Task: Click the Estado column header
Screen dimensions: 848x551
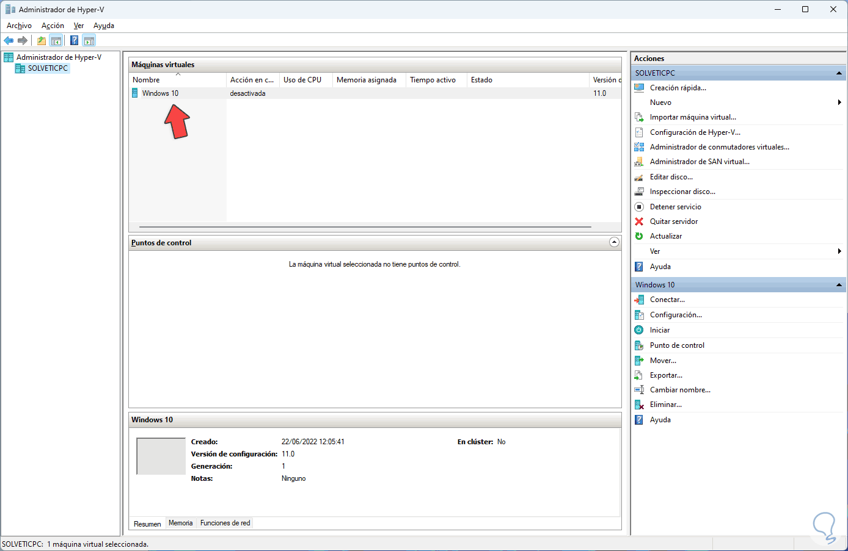Action: click(x=528, y=80)
